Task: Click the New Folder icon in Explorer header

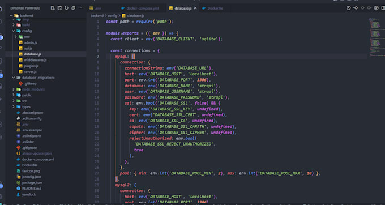Action: pos(59,8)
